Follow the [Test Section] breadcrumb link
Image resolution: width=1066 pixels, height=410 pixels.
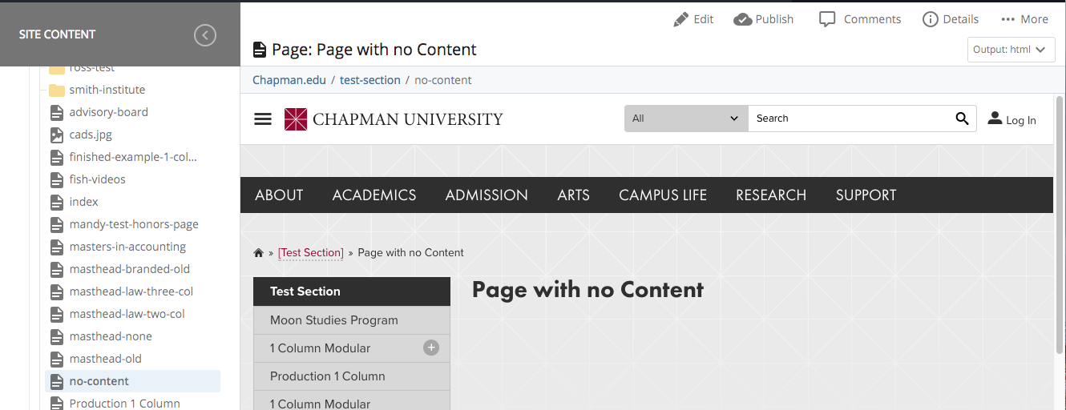pos(311,253)
